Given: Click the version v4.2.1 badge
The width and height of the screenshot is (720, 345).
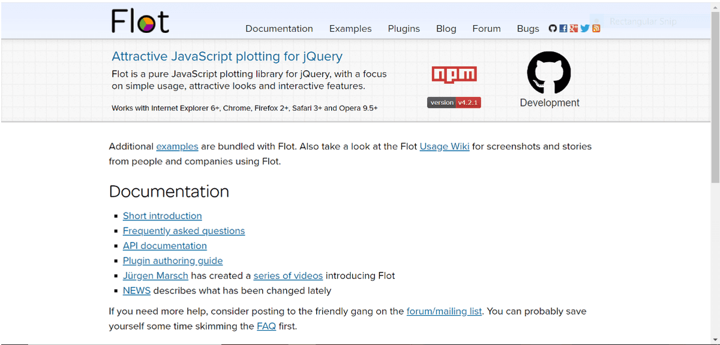Looking at the screenshot, I should [454, 102].
